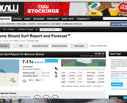
Task: Follow the Jump to Forecast Chart link
Action: tap(98, 46)
